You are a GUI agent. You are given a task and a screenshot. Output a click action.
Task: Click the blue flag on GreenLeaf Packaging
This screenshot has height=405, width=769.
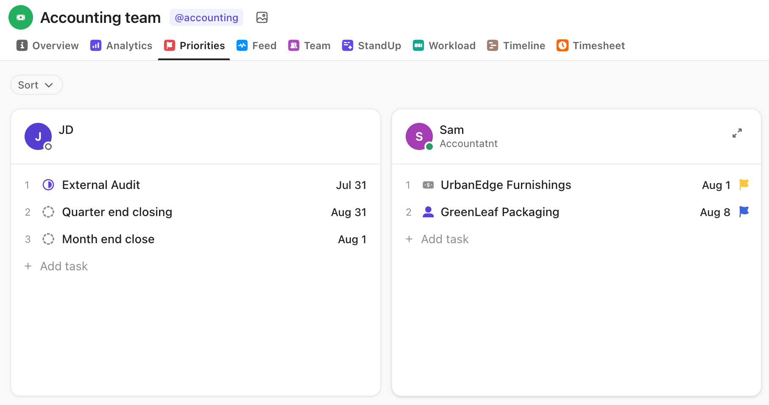point(744,212)
